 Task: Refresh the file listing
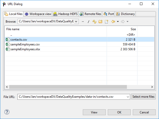coord(95,22)
